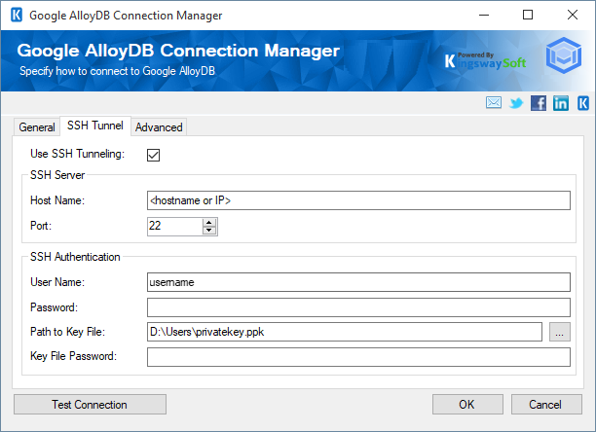Click the blue hexagon product icon in banner
Screen dimensions: 596x432
[x=564, y=55]
